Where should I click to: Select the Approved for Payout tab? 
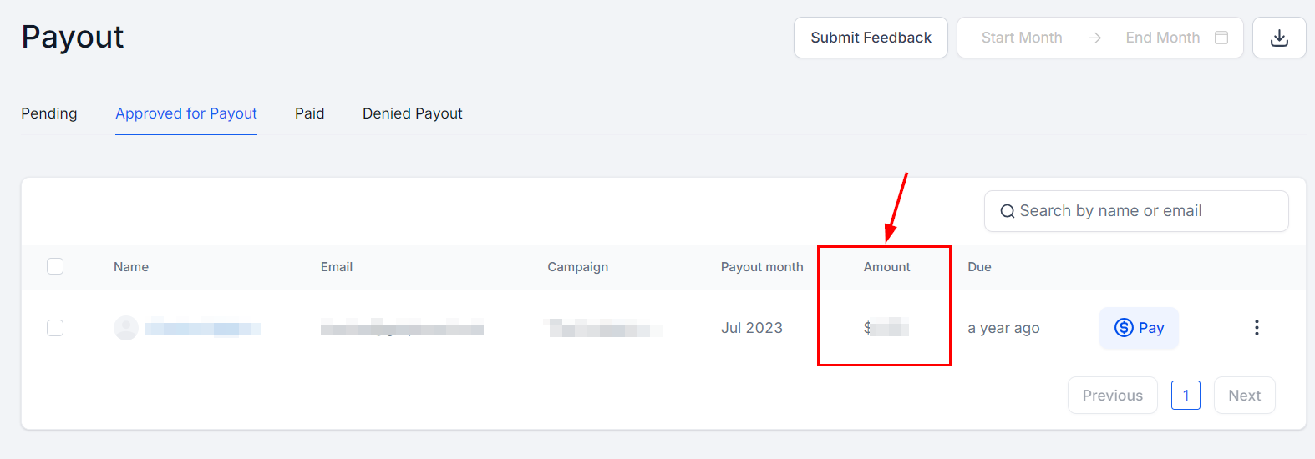coord(186,113)
